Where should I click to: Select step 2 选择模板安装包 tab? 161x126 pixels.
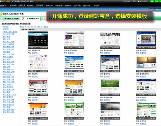point(31,19)
